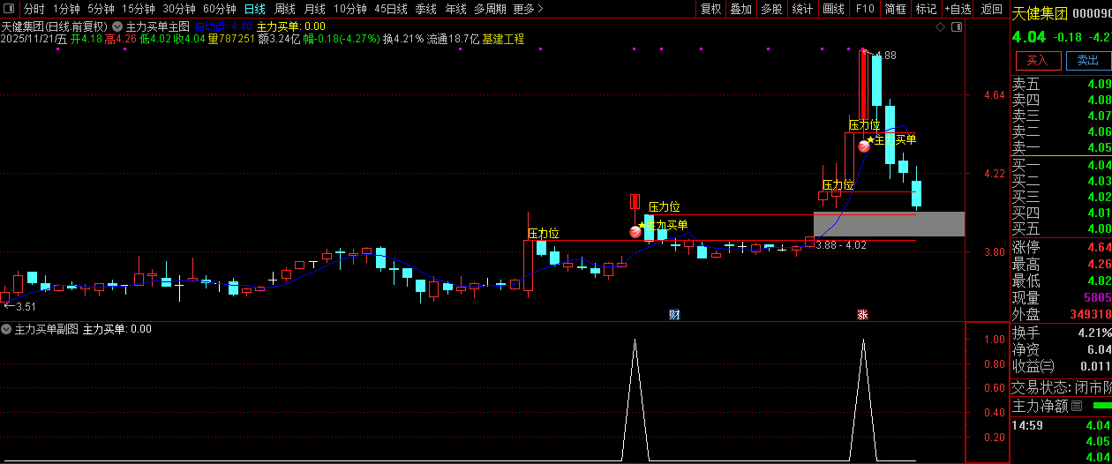Expand the 主力买单副图 indicator dropdown

click(6, 329)
